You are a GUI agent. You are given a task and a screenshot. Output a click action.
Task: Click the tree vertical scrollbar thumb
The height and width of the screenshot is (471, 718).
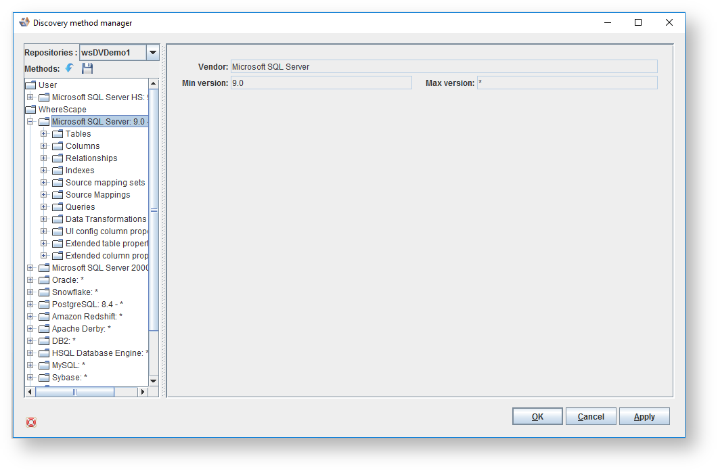[x=154, y=210]
